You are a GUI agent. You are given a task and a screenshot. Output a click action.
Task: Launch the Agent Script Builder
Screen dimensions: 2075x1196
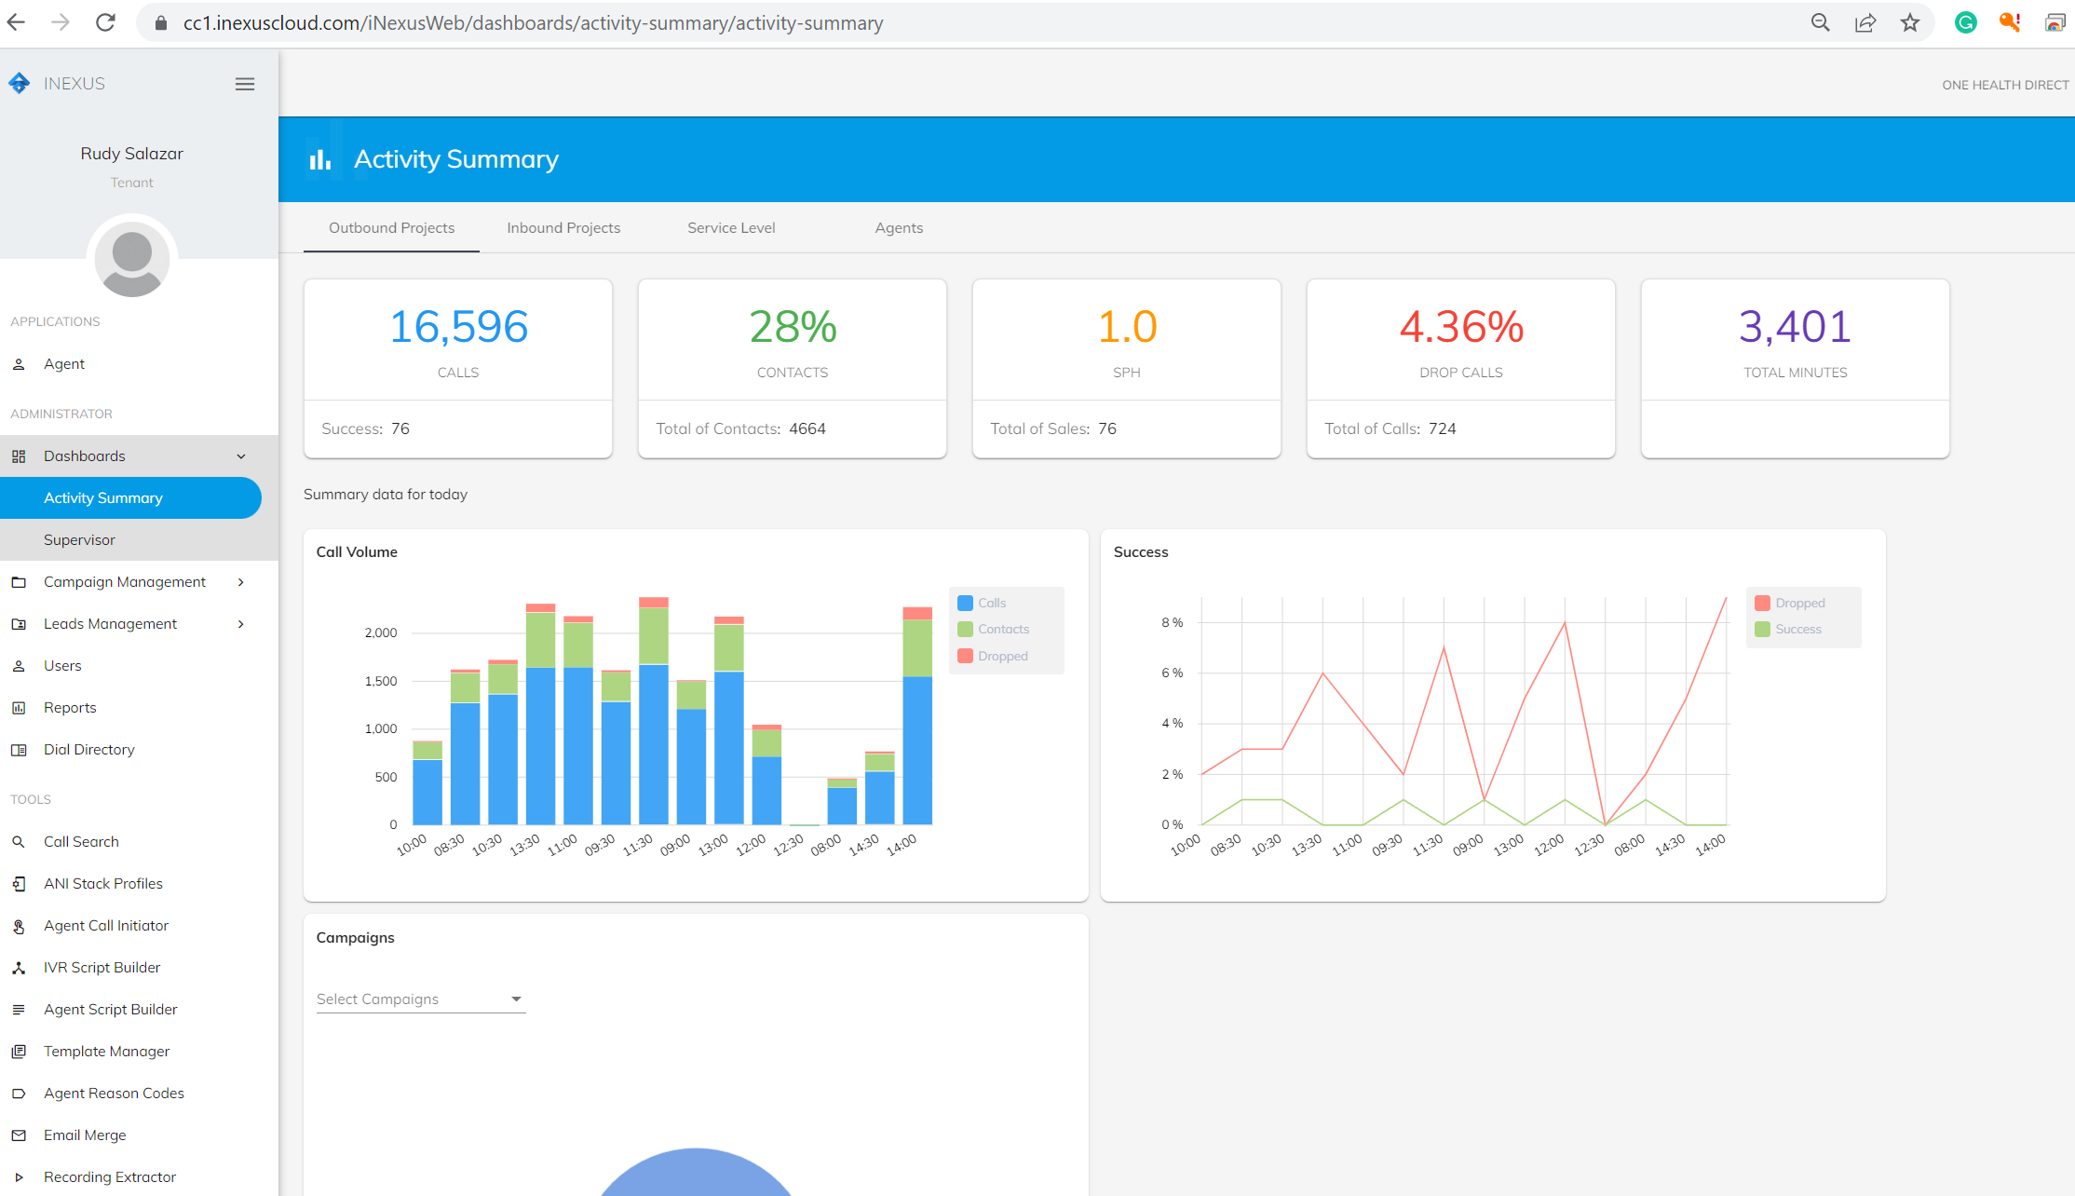click(110, 1009)
